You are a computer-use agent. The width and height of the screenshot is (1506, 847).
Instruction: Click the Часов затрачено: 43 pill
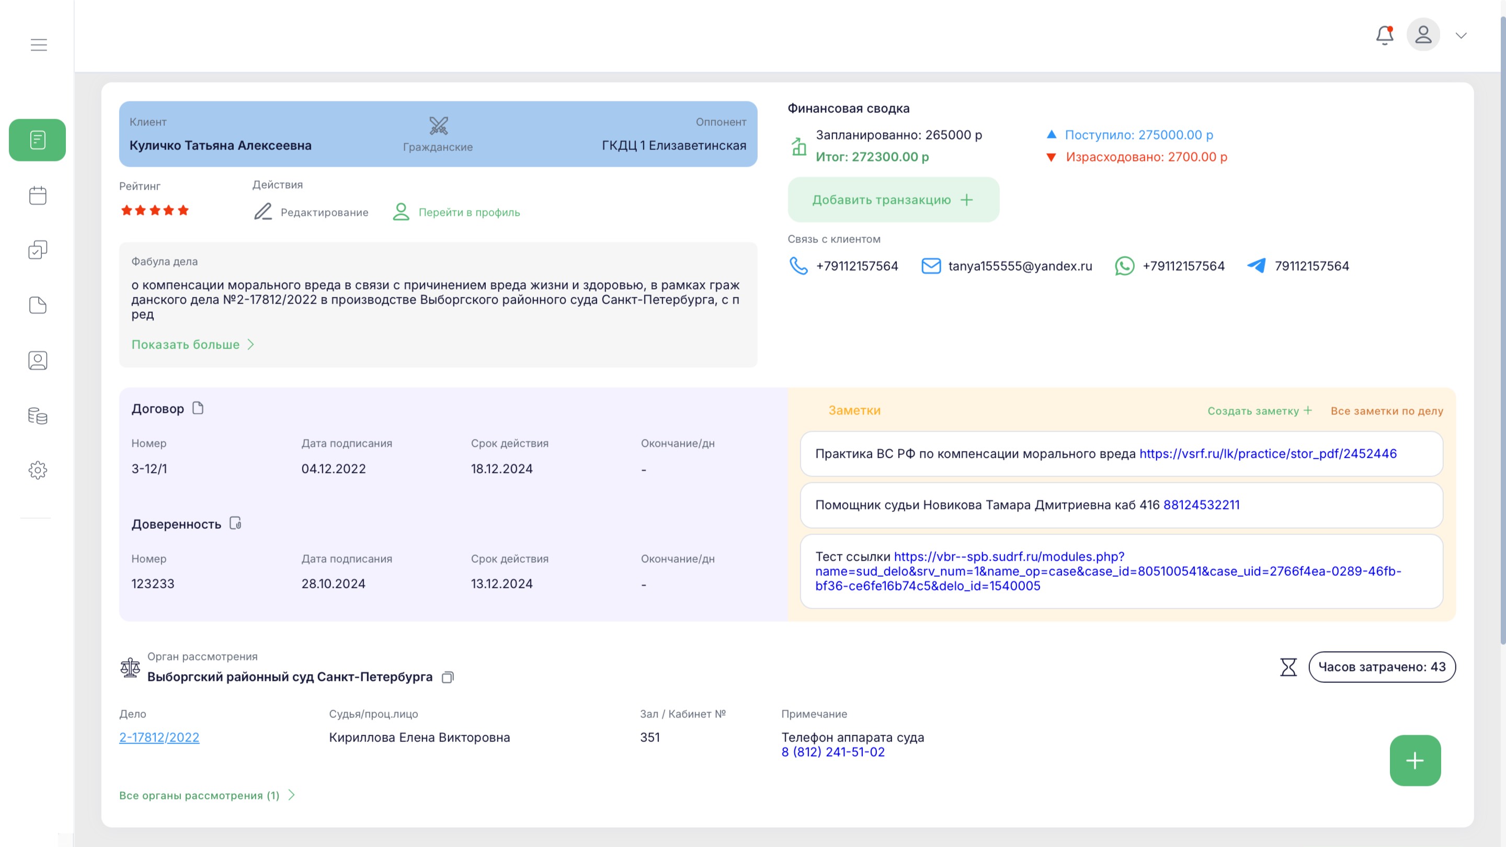(1382, 667)
